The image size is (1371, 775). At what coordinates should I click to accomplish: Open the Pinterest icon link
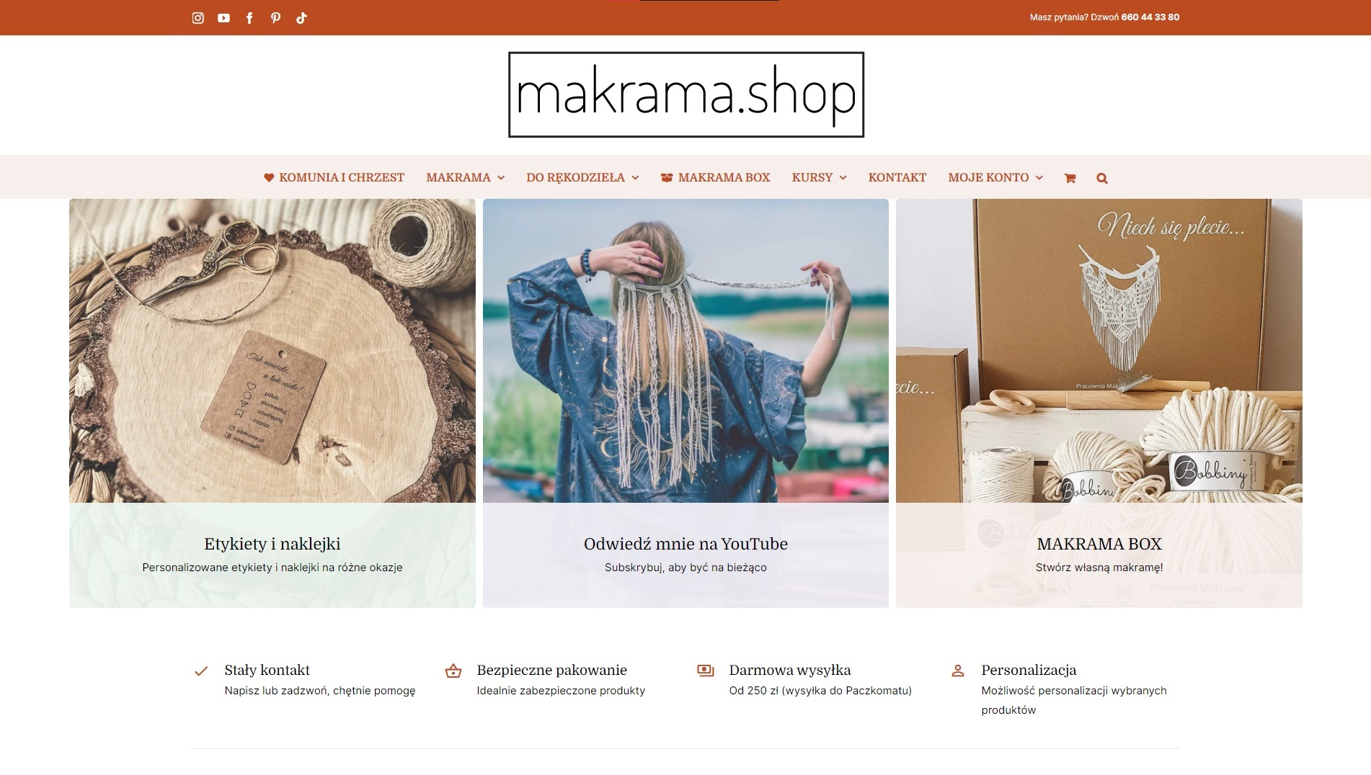point(275,18)
